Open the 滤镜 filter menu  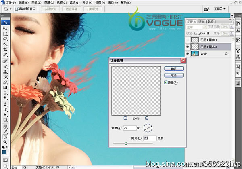point(75,3)
